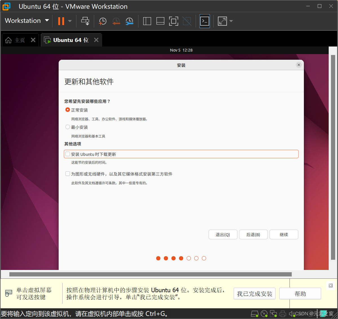
Task: Close the Ubuntu 64 位 tab
Action: (96, 40)
